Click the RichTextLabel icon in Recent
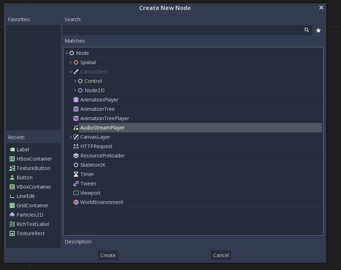 [x=12, y=224]
